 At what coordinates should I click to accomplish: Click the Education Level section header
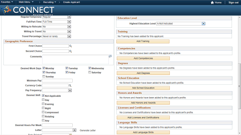click(174, 18)
